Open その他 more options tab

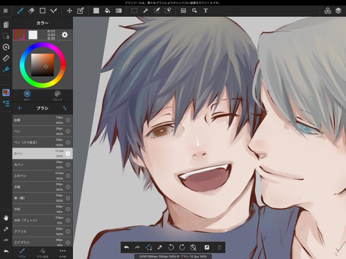[x=63, y=252]
